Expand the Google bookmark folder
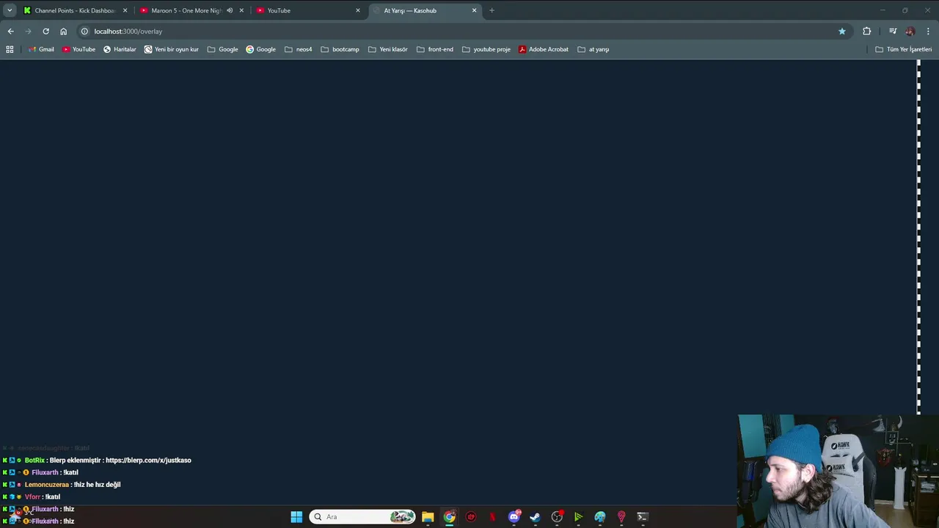 click(223, 49)
